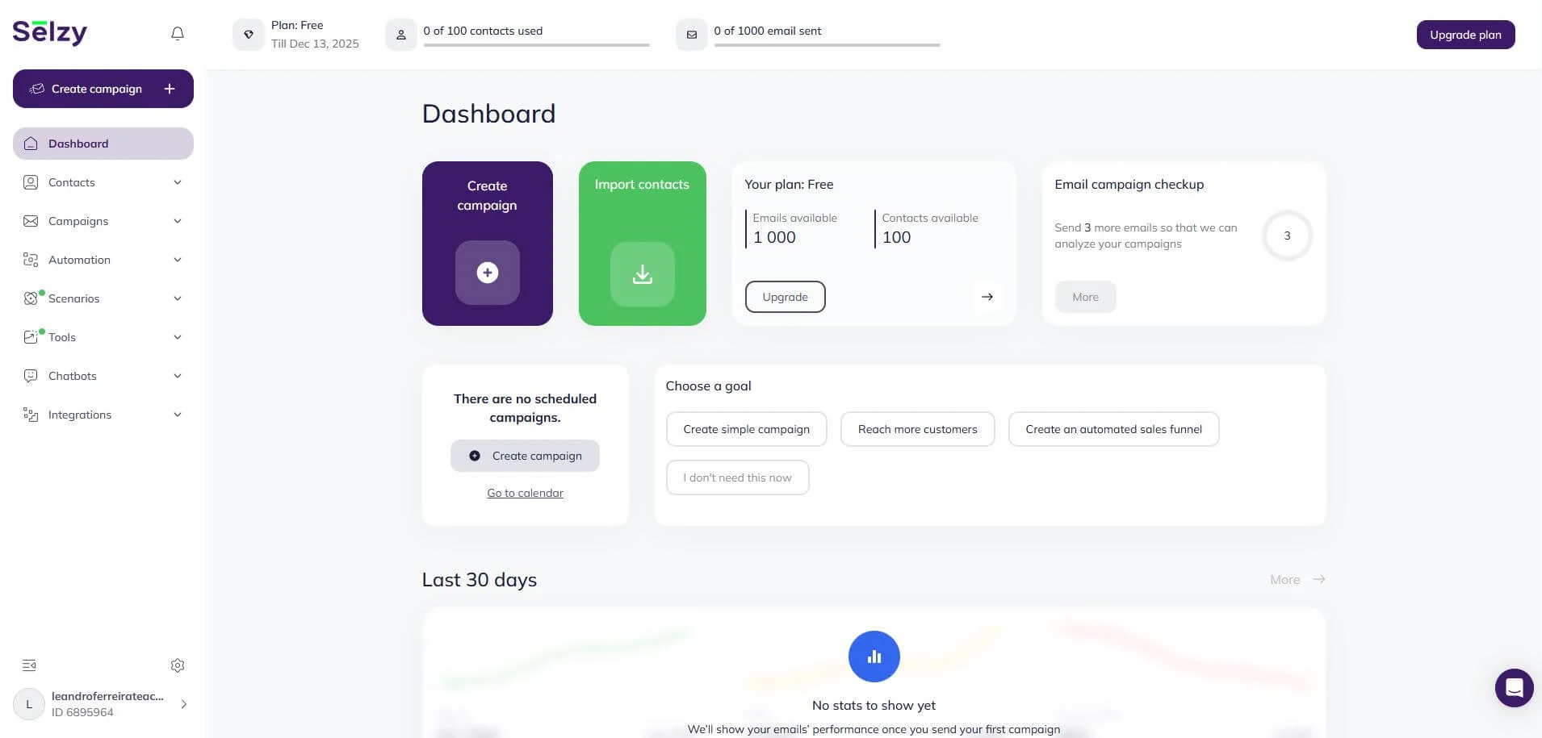Click the plan diamond icon
The height and width of the screenshot is (738, 1542).
(x=249, y=35)
